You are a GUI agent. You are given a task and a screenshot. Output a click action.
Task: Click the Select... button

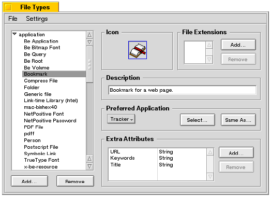tap(198, 120)
